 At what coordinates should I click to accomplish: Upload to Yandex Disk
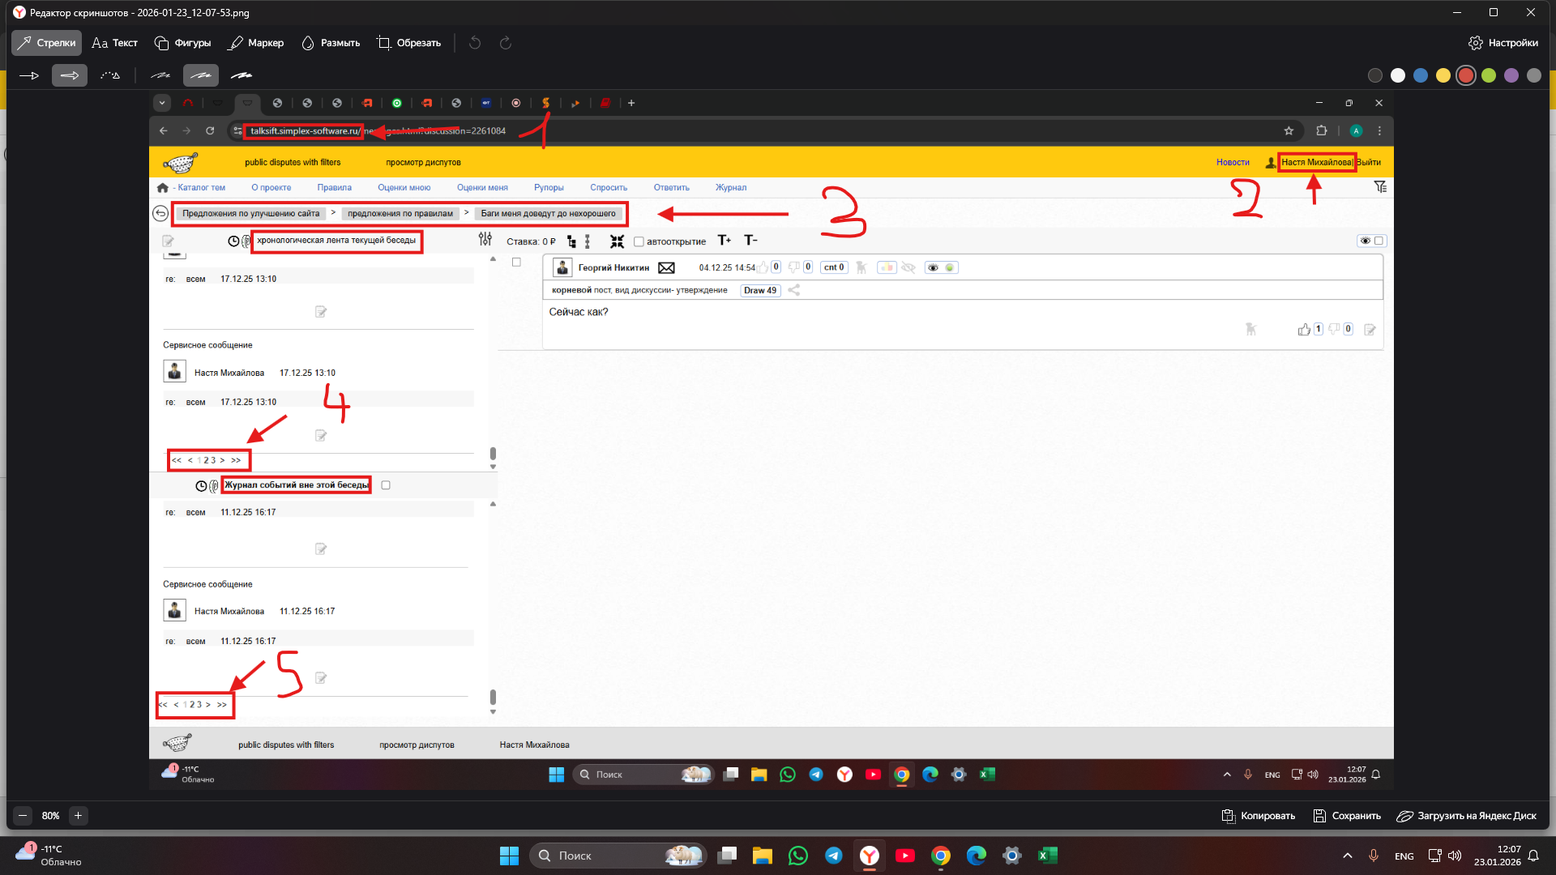tap(1467, 816)
